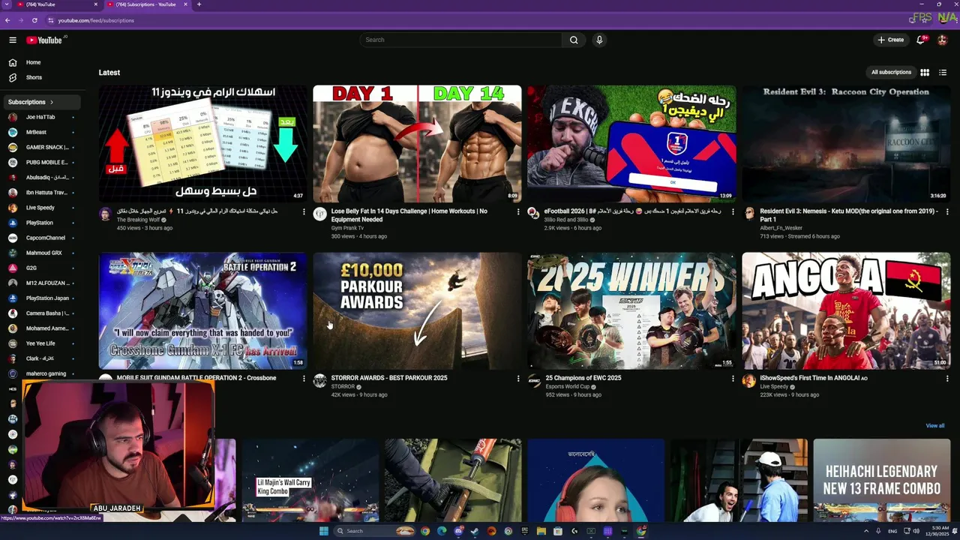Open Gym Prank Tv channel avatar

[320, 214]
